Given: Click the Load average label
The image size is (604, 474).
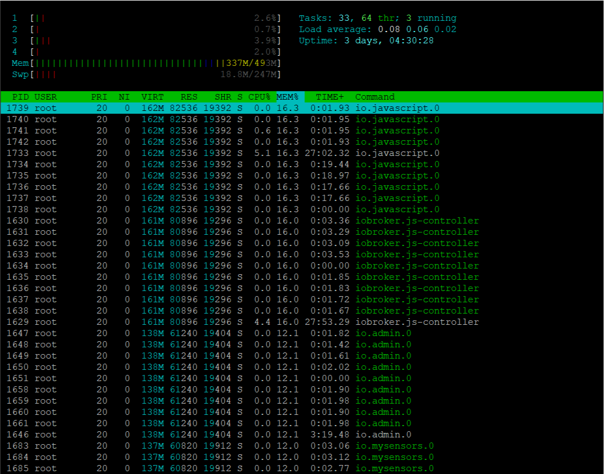Looking at the screenshot, I should click(335, 29).
